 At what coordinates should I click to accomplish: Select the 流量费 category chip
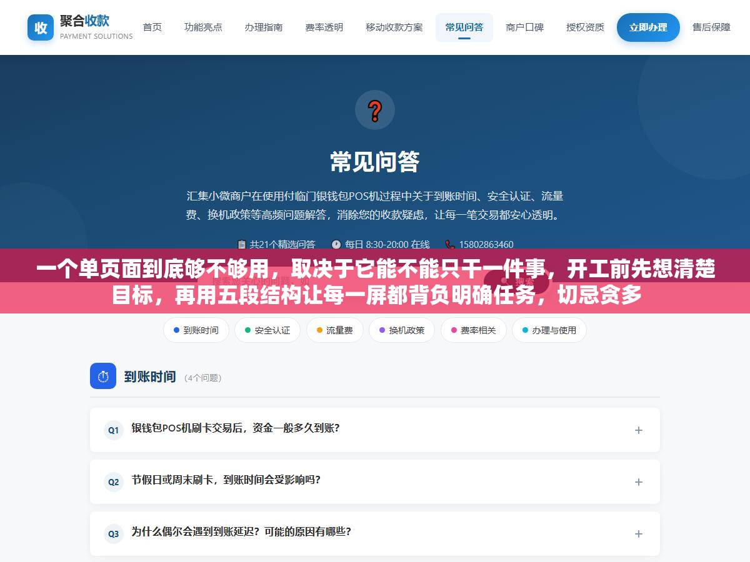[x=334, y=330]
